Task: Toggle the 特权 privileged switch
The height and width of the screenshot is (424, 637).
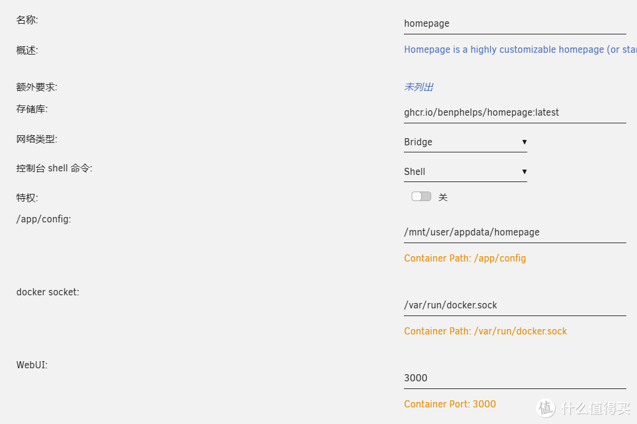Action: click(x=421, y=196)
